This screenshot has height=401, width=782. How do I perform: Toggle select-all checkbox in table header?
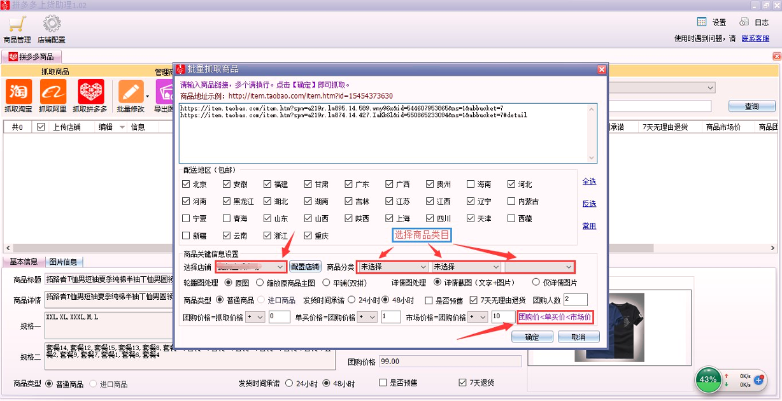point(41,127)
